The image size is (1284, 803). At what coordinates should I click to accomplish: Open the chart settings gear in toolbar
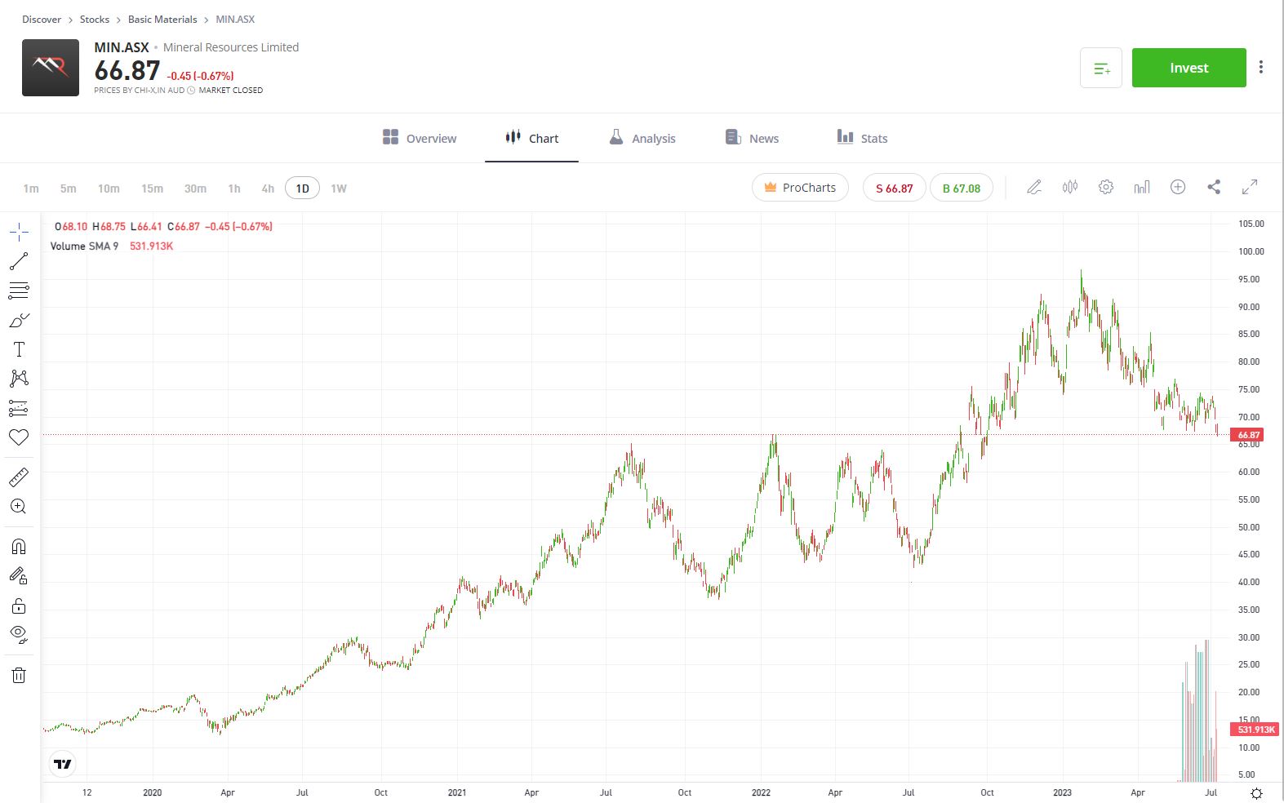[x=1106, y=187]
